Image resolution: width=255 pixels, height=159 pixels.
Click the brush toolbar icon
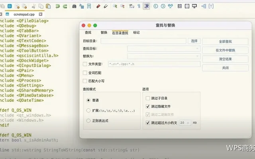point(106,6)
